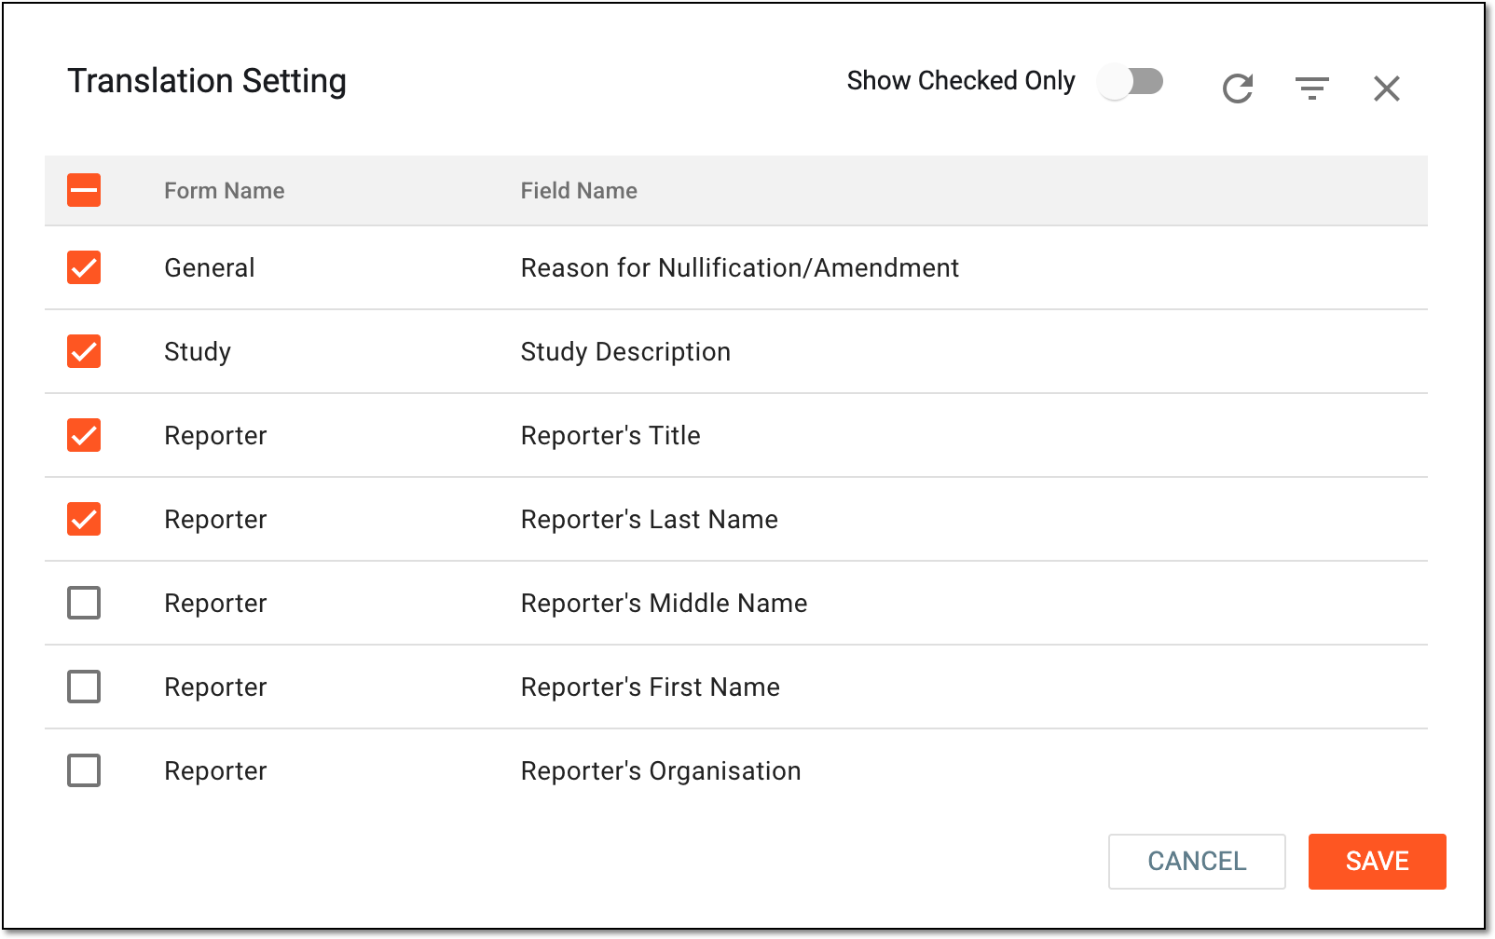Click the 'Reporter's First Name' field name

(x=651, y=687)
